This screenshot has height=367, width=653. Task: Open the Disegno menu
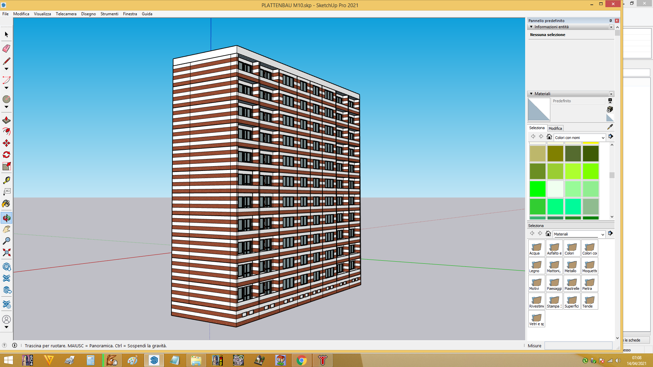coord(88,14)
